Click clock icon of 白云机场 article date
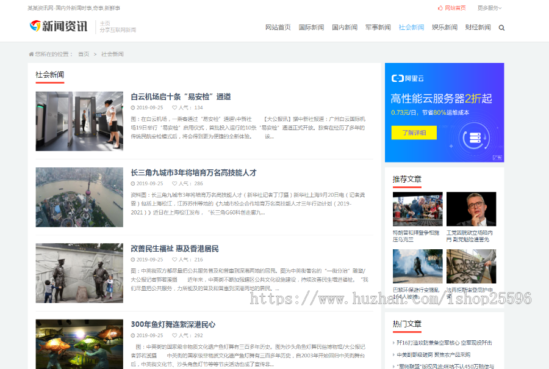 point(133,108)
